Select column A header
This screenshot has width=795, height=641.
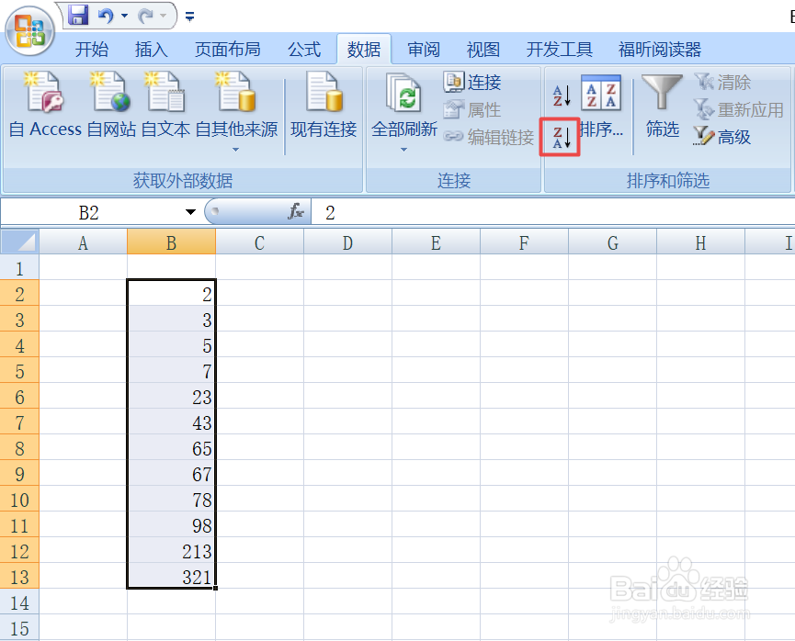[83, 242]
